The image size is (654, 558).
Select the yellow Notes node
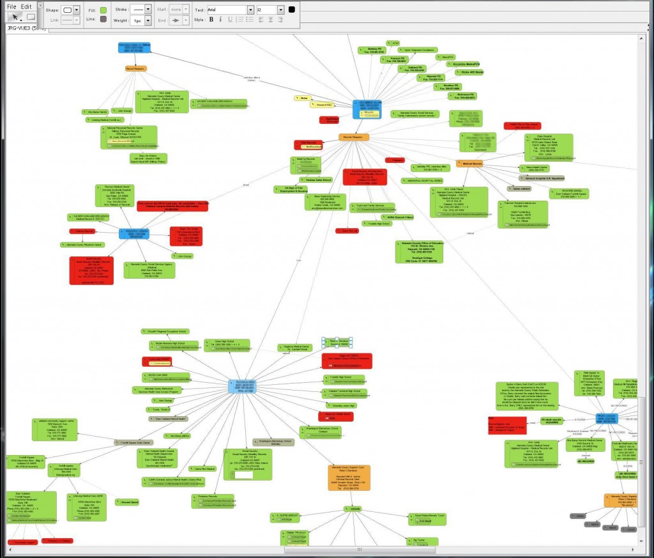(x=303, y=98)
